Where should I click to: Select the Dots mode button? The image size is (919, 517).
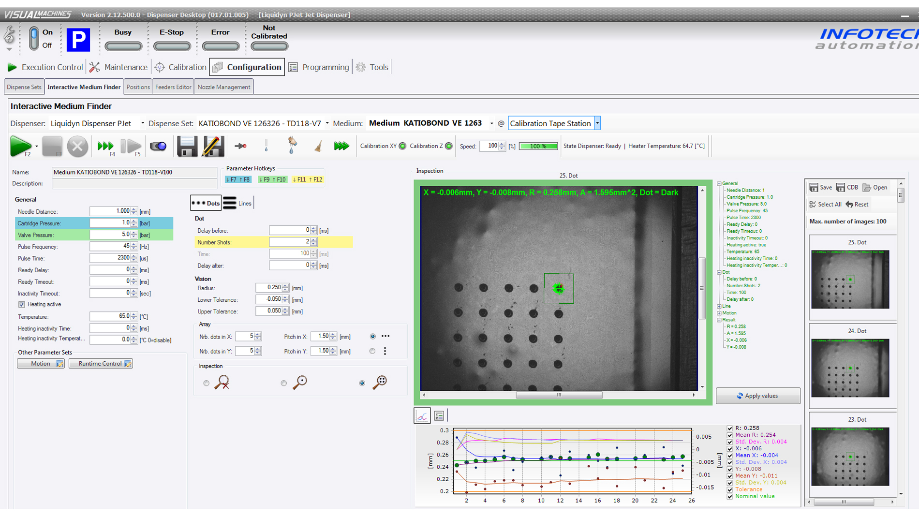coord(206,203)
